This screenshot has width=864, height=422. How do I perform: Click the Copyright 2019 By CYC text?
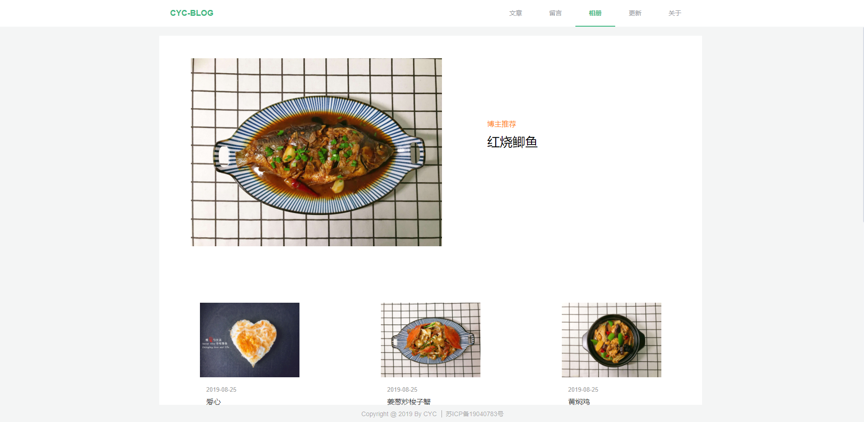399,414
